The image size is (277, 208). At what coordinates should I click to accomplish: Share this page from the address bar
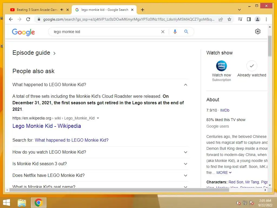[x=221, y=19]
